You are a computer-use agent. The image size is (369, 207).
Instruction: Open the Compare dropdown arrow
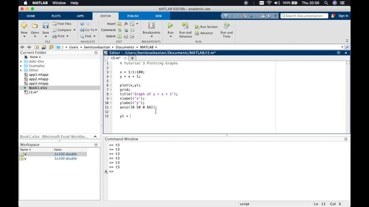[74, 30]
